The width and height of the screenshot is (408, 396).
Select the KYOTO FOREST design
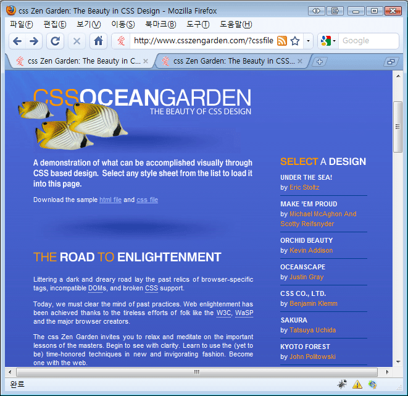tap(305, 347)
